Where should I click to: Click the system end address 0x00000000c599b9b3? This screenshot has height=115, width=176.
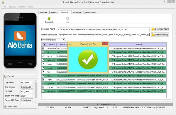[86, 83]
